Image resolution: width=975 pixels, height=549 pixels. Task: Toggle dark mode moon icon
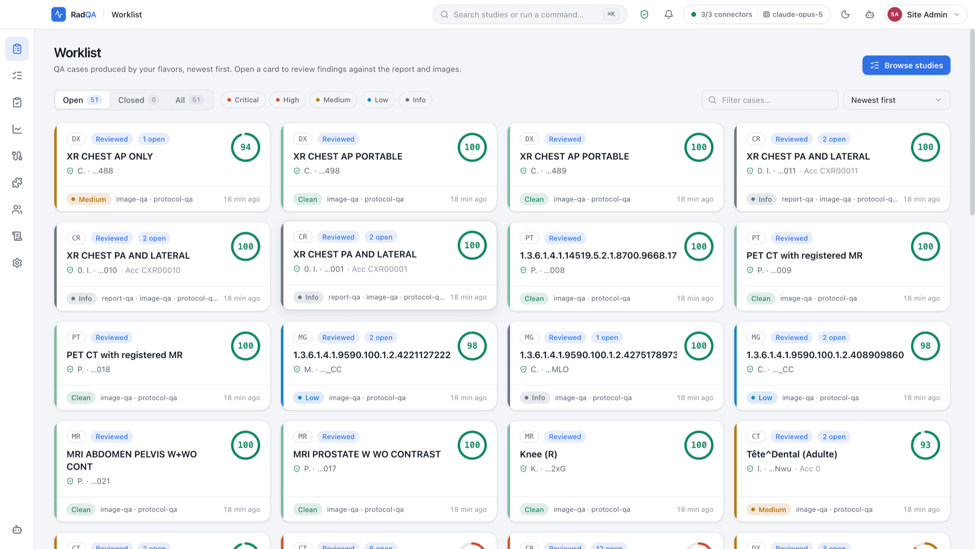(845, 15)
